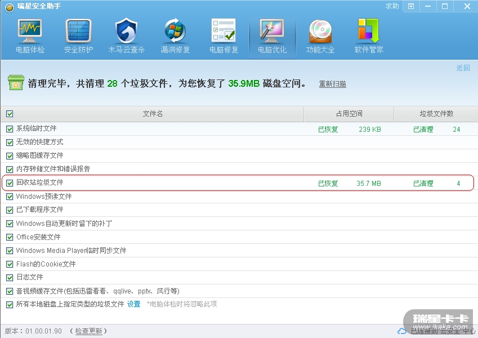Click the Rising app logo in title bar
The width and height of the screenshot is (478, 338).
(10, 7)
